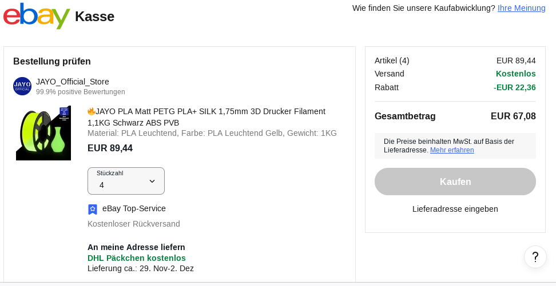Open help with the question mark button
Image resolution: width=556 pixels, height=286 pixels.
tap(535, 257)
